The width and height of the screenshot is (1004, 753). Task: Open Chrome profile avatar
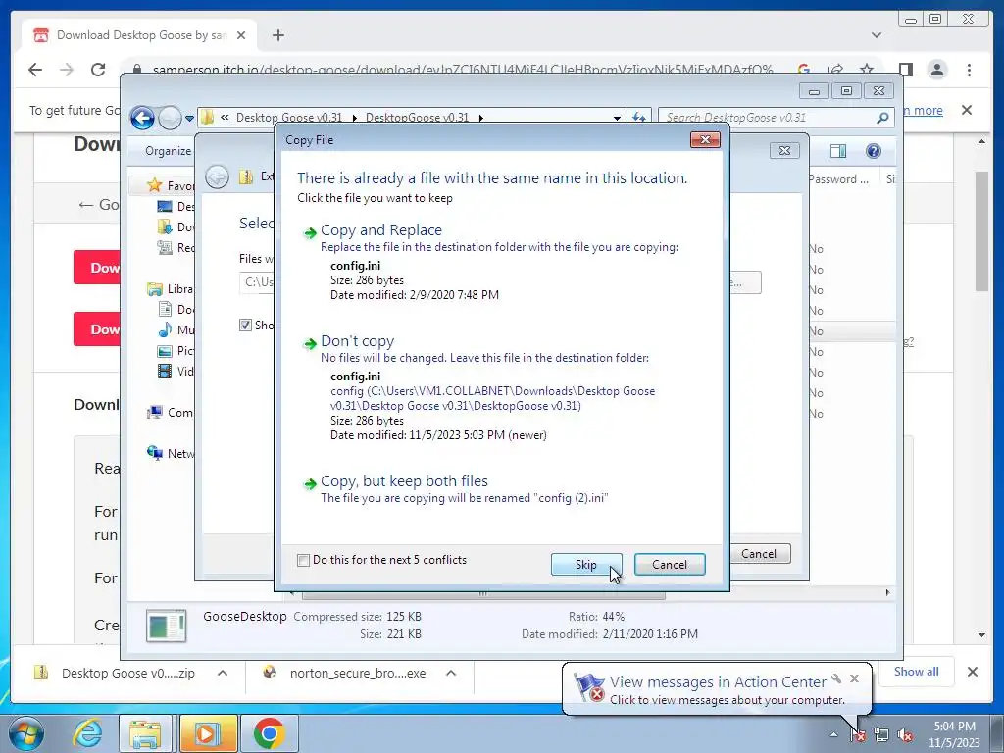click(936, 70)
